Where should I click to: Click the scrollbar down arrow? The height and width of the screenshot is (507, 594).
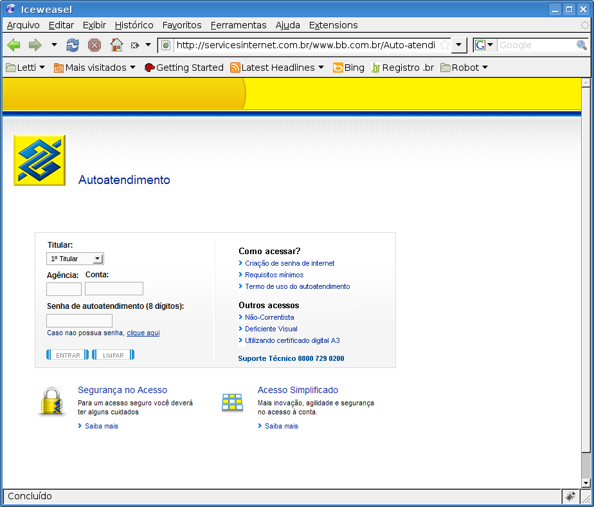(586, 483)
